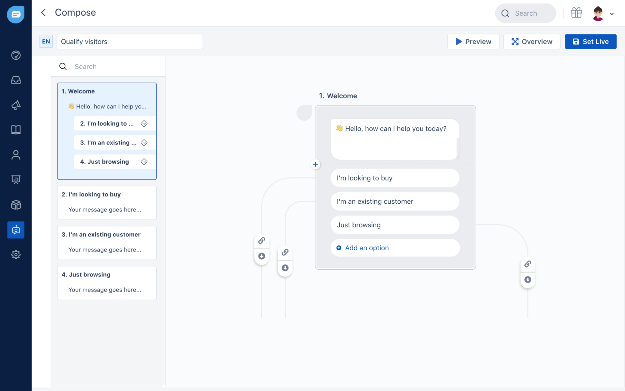625x391 pixels.
Task: Click Add an option link
Action: [367, 248]
